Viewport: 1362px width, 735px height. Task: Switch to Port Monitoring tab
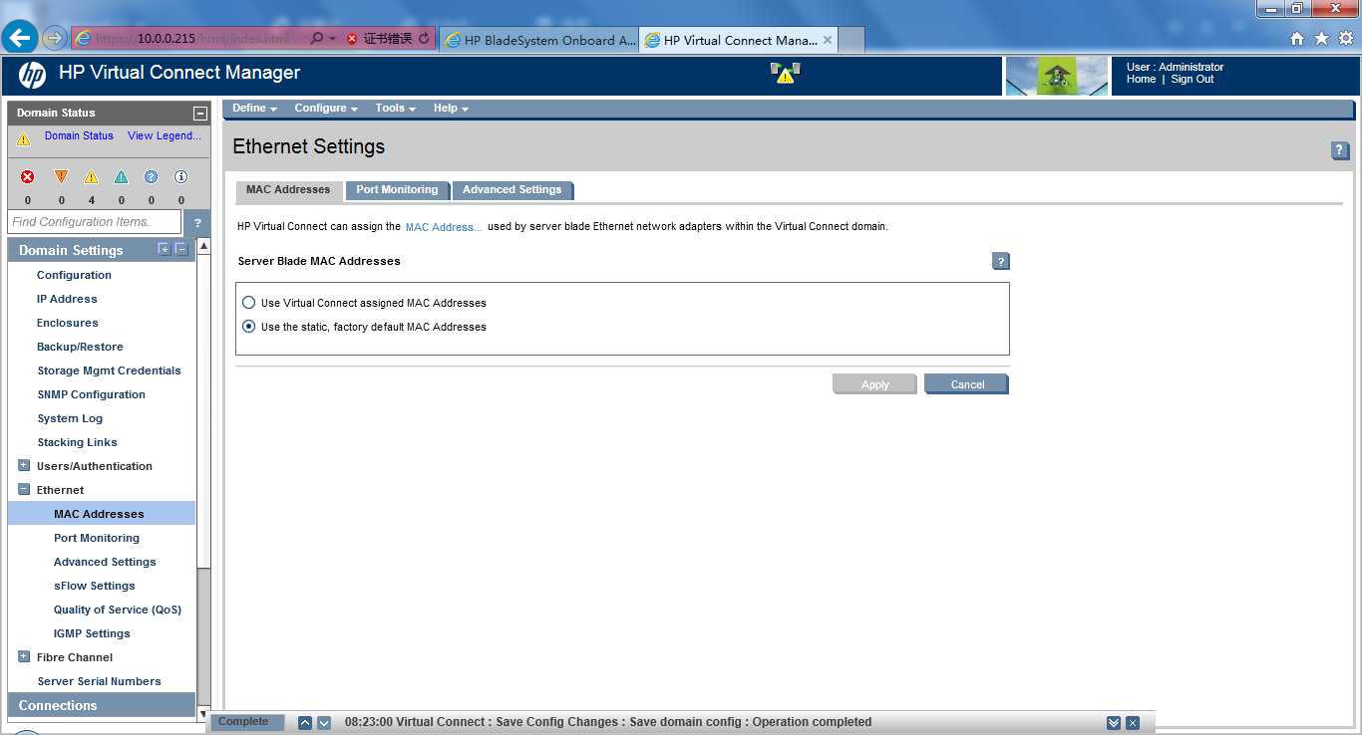pos(397,189)
